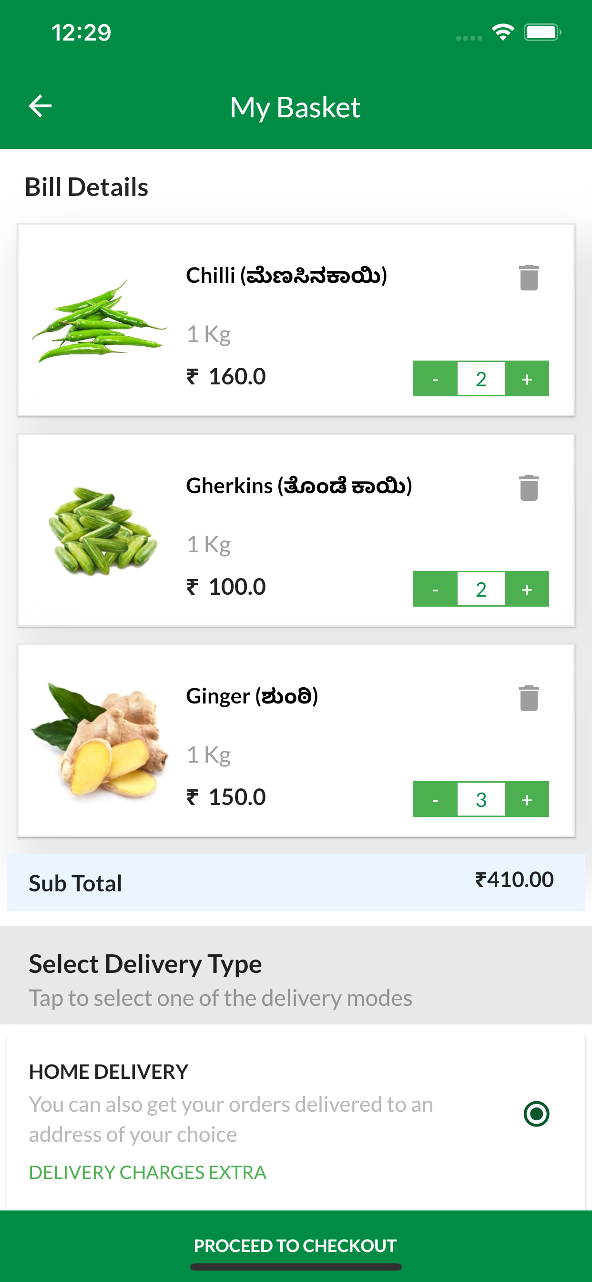Reduce Ginger quantity with minus button
Image resolution: width=592 pixels, height=1282 pixels.
coord(435,799)
